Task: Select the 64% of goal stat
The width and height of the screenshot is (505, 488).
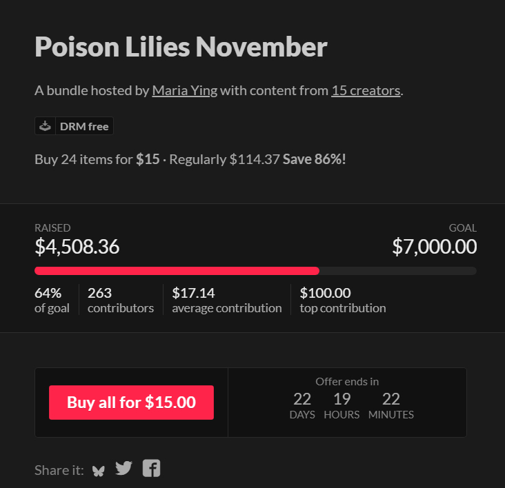Action: pyautogui.click(x=52, y=300)
